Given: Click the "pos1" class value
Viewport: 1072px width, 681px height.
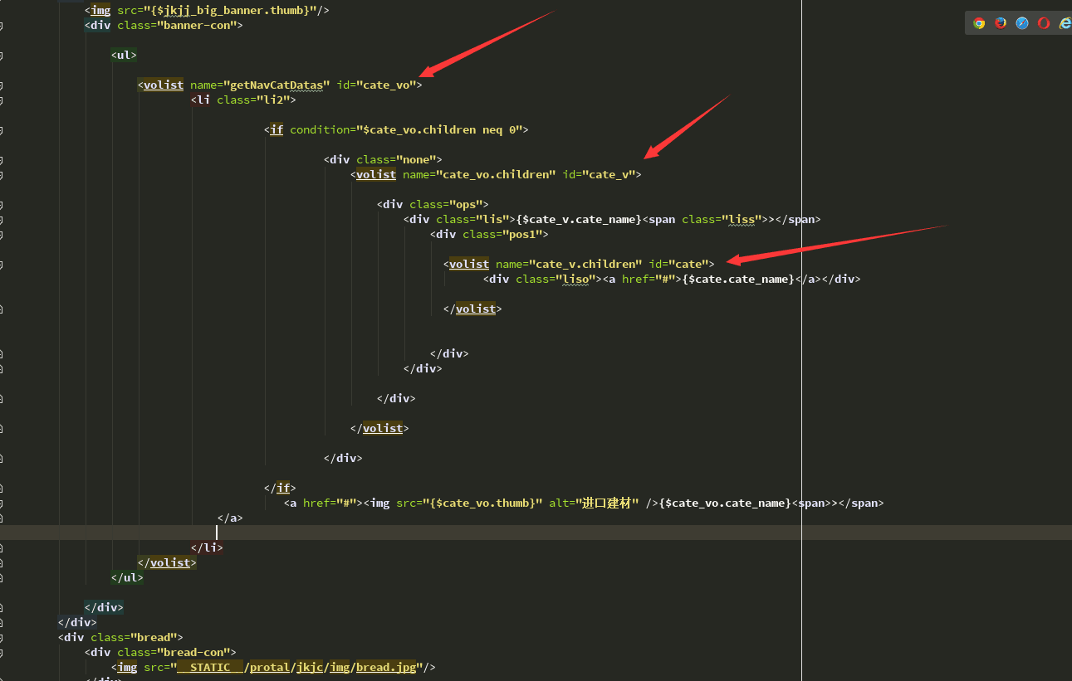Looking at the screenshot, I should 522,234.
